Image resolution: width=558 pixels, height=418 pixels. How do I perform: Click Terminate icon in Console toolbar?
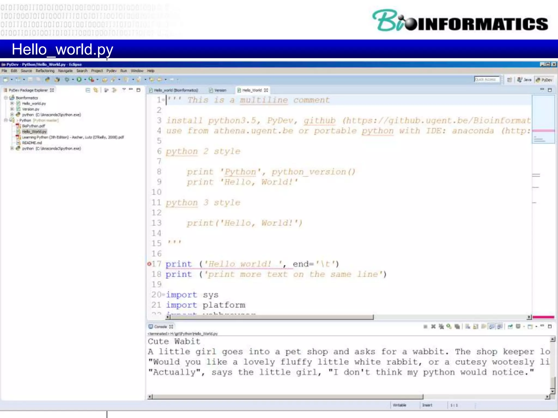click(x=425, y=327)
